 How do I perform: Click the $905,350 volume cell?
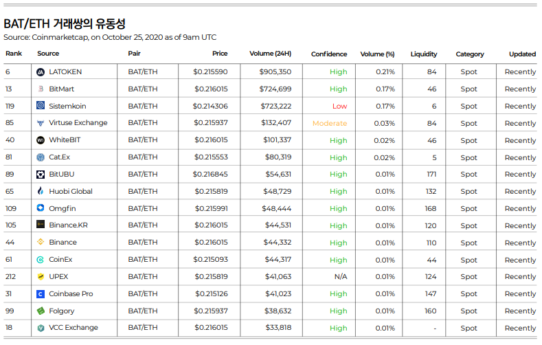[x=275, y=72]
